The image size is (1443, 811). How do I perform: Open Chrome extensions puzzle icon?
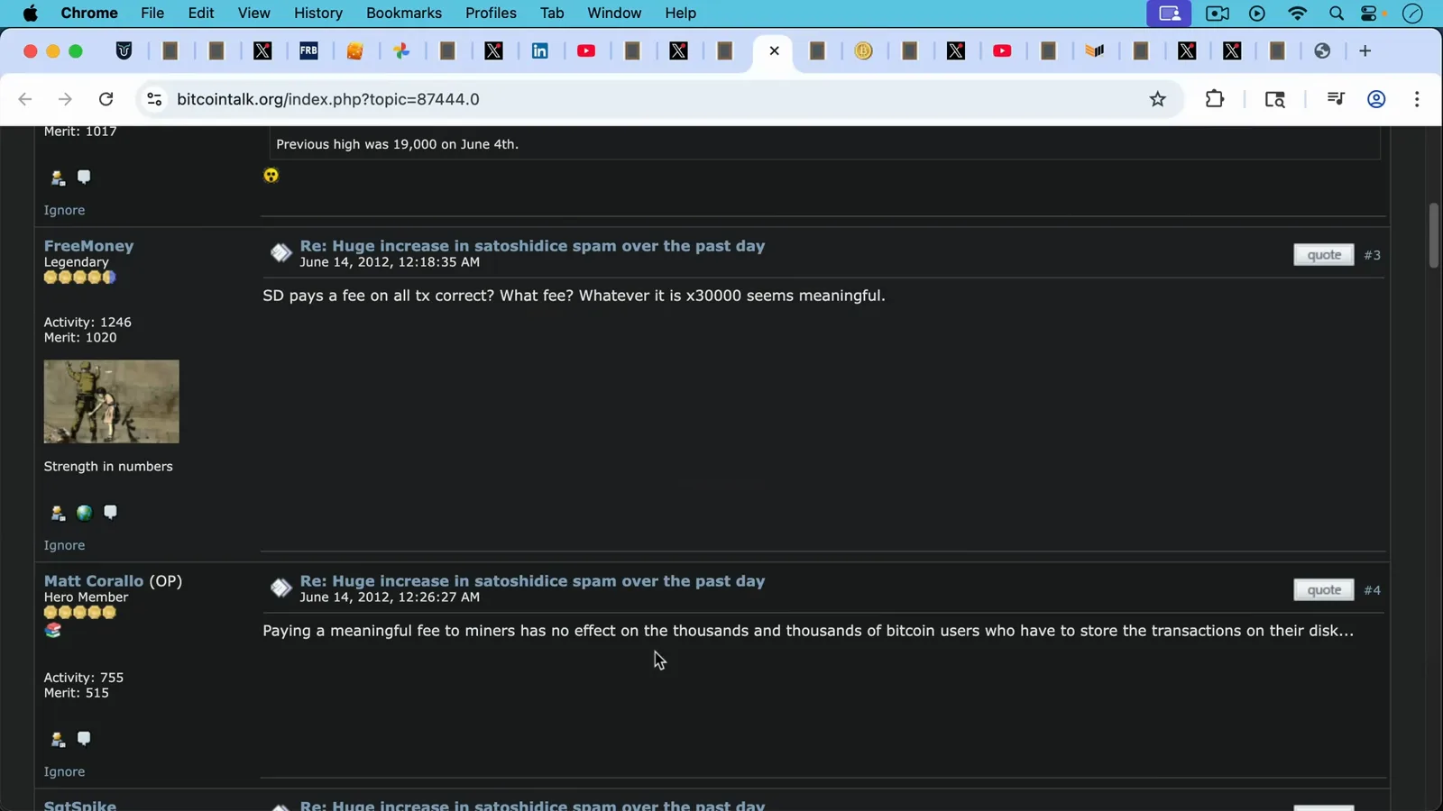click(1215, 99)
